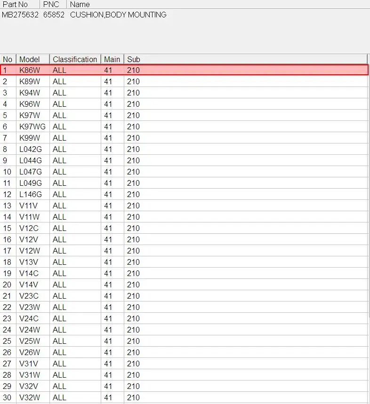Select the K99W model row
The height and width of the screenshot is (404, 370).
(x=184, y=138)
